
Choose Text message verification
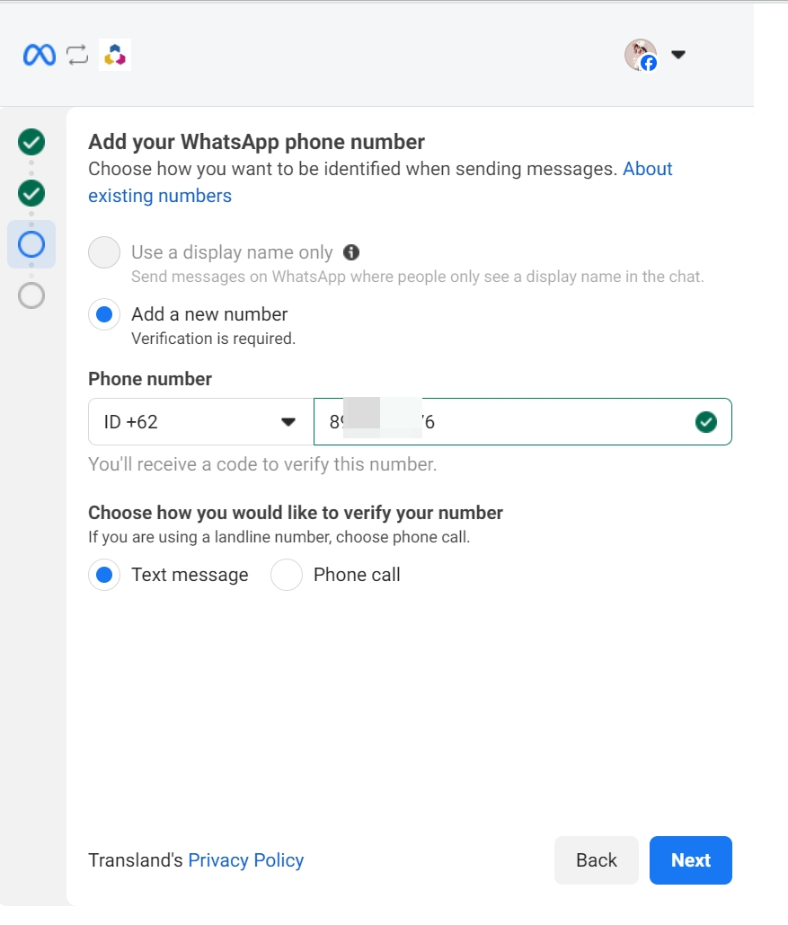tap(104, 575)
